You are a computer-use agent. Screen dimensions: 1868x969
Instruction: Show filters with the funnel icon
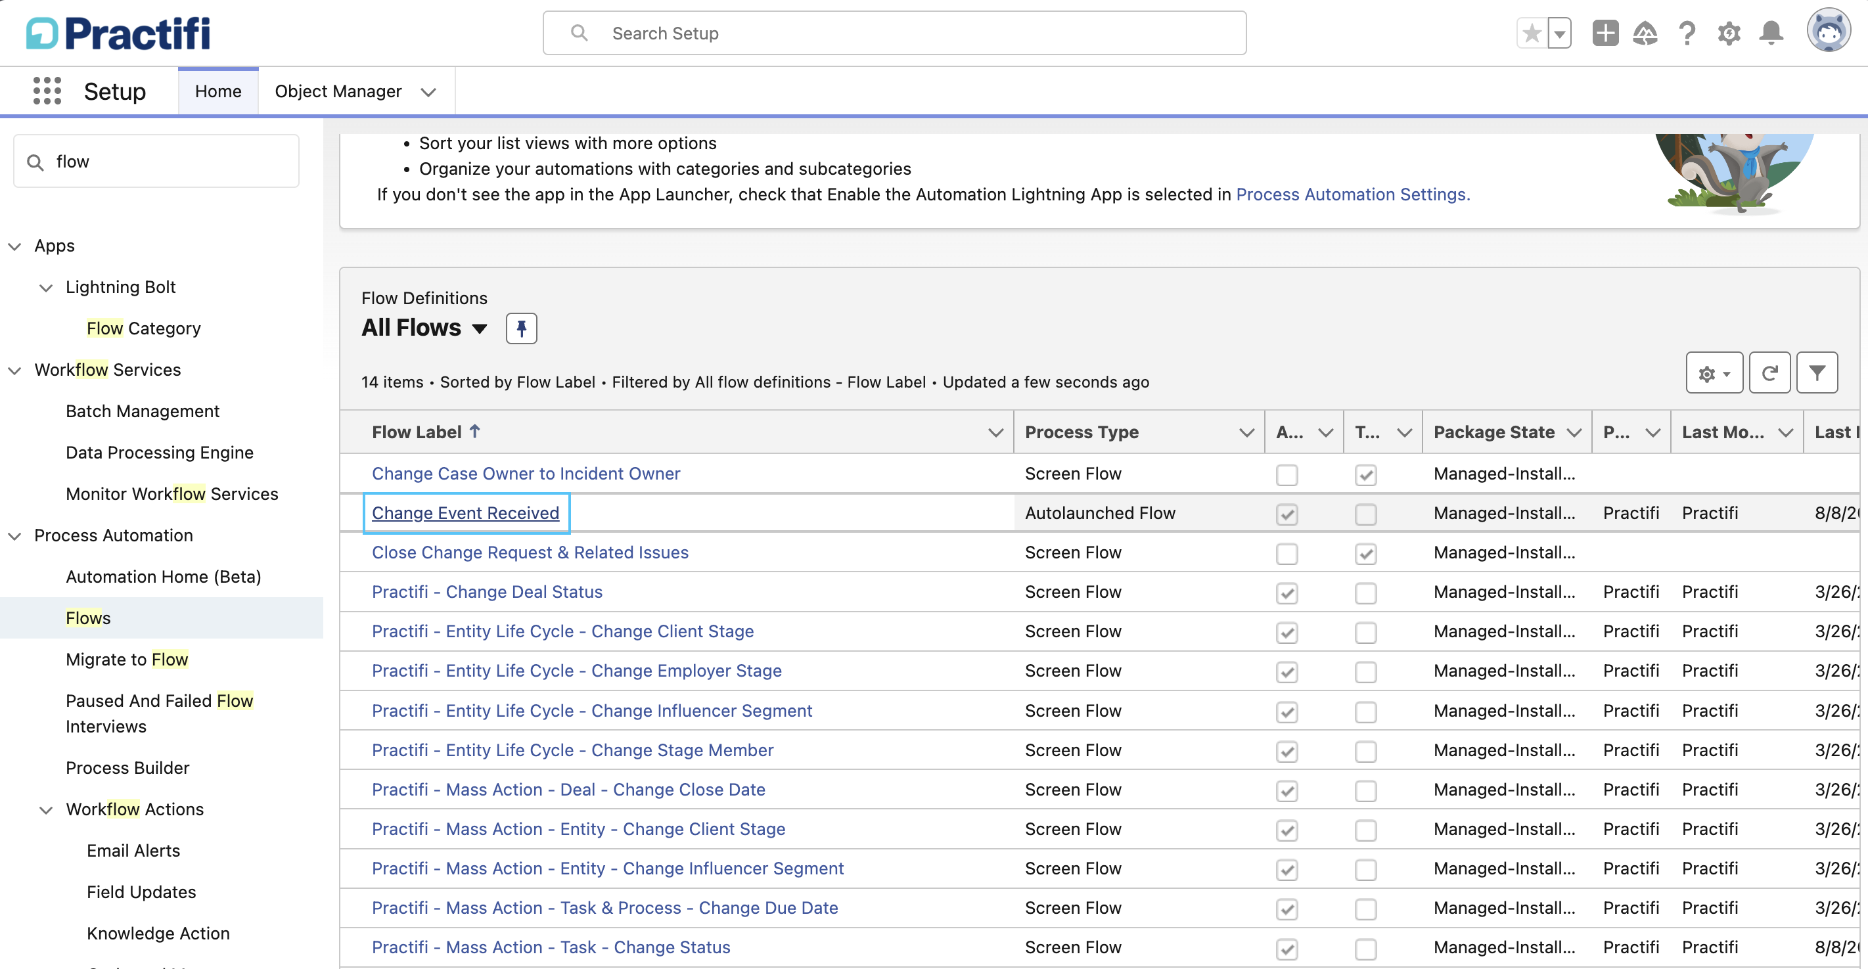click(x=1817, y=372)
